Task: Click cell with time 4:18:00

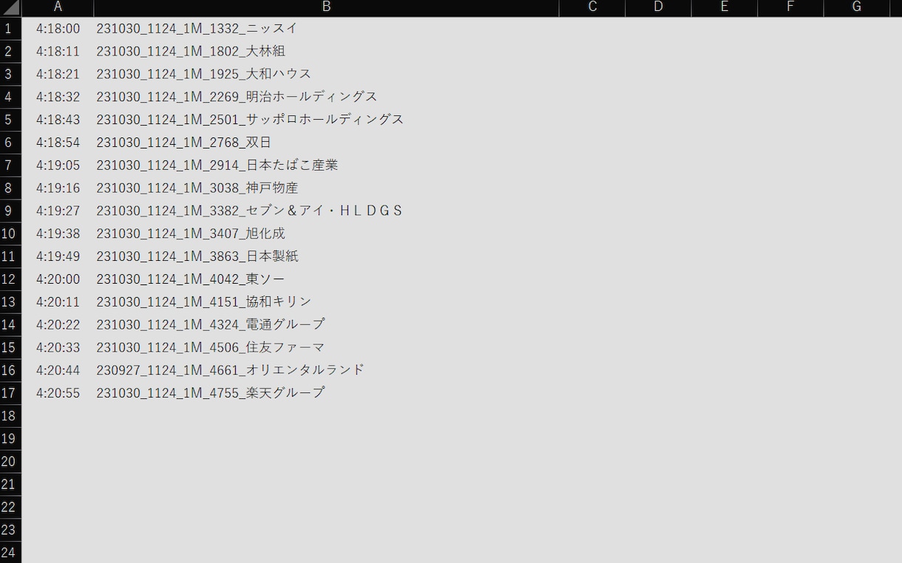Action: pyautogui.click(x=58, y=28)
